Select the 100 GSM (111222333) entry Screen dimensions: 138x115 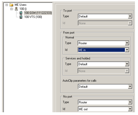38,13
